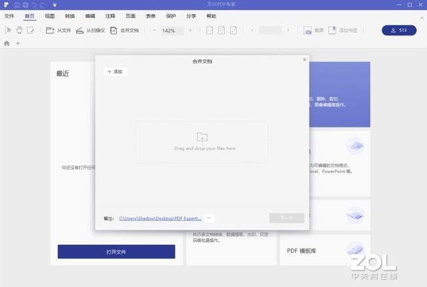Click the convert PDF card icon
The width and height of the screenshot is (427, 287).
pyautogui.click(x=355, y=146)
